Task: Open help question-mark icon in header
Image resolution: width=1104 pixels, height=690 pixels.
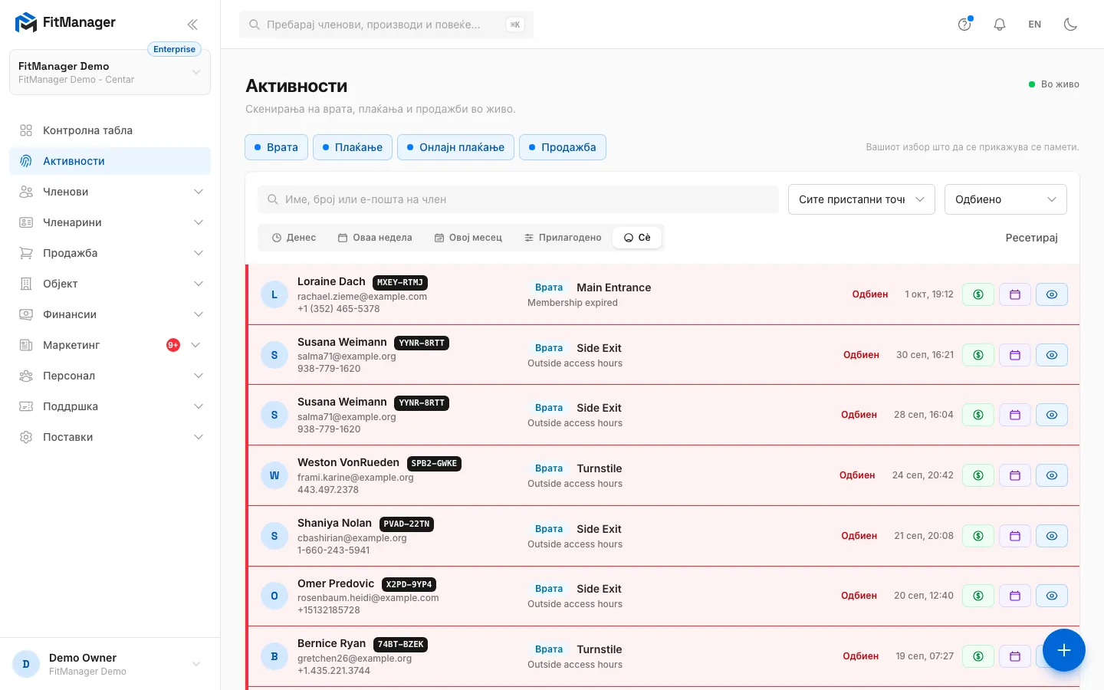Action: 964,25
